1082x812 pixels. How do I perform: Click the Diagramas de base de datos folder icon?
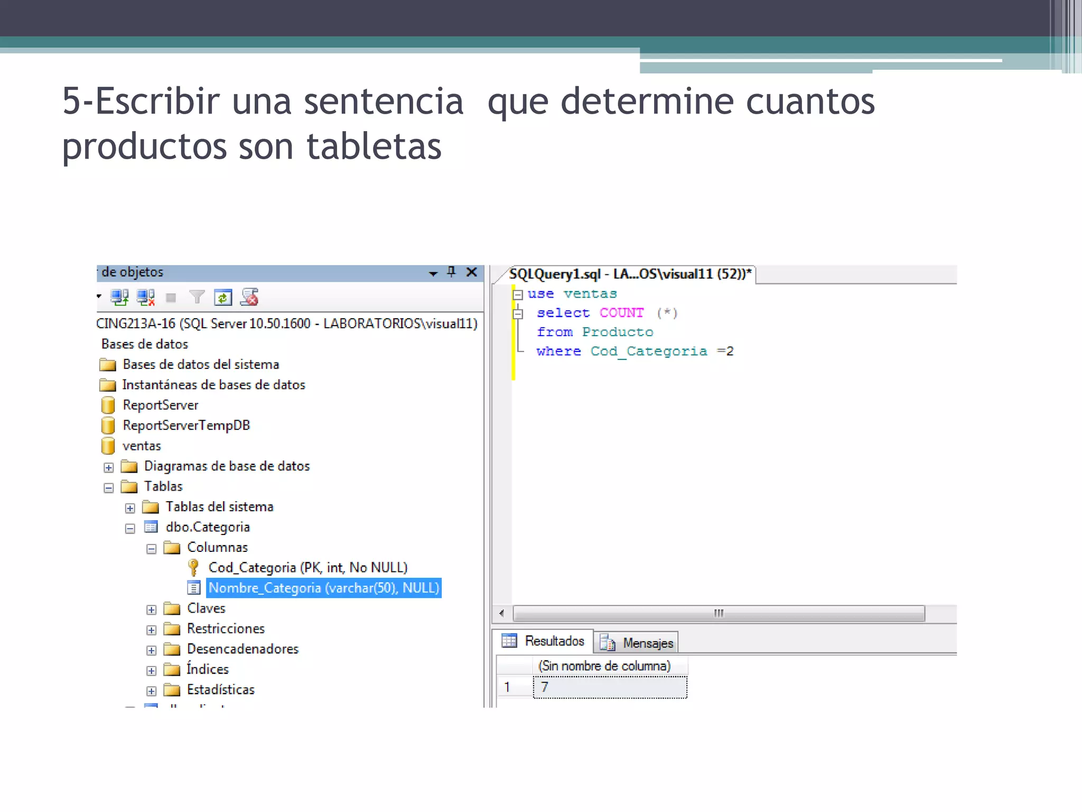[x=129, y=466]
